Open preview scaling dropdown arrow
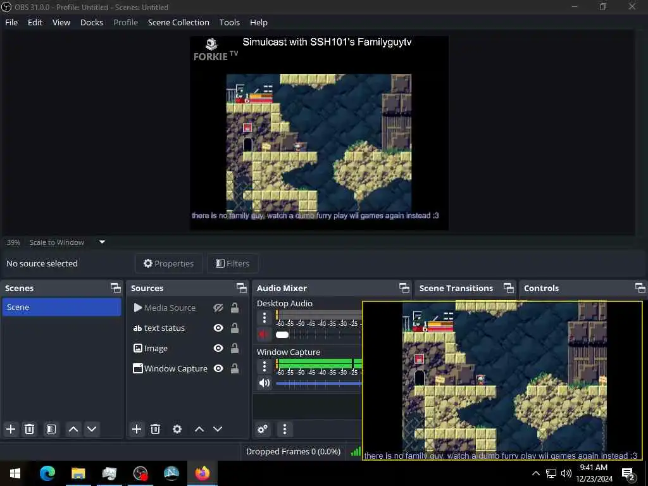The height and width of the screenshot is (486, 648). click(x=102, y=242)
